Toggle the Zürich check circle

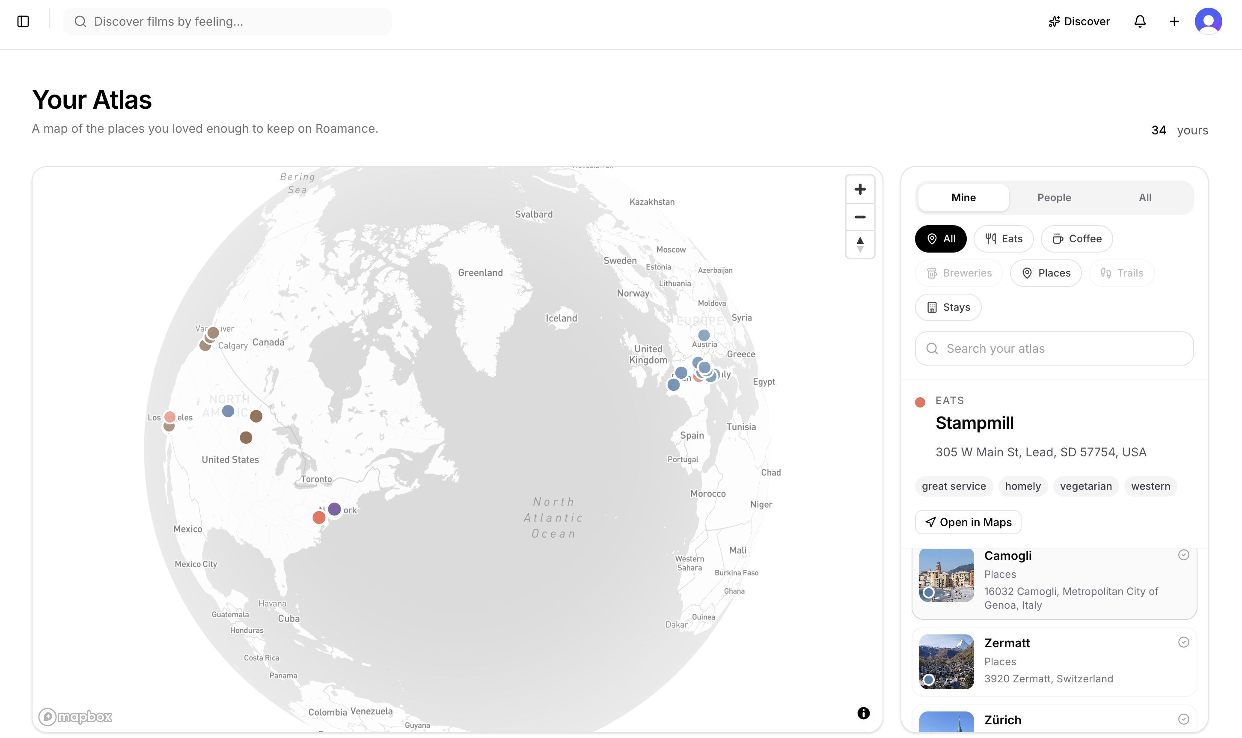coord(1183,719)
